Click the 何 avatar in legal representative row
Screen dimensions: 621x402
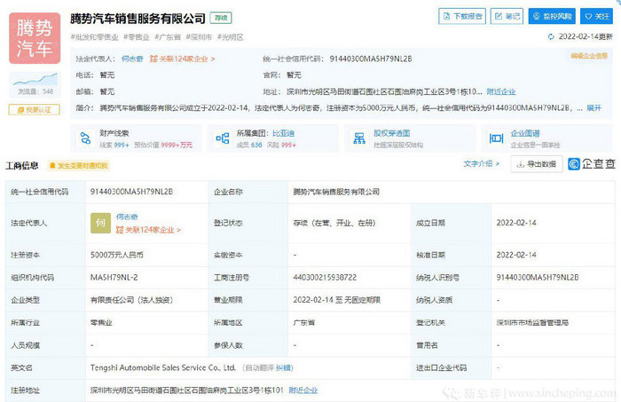click(100, 223)
